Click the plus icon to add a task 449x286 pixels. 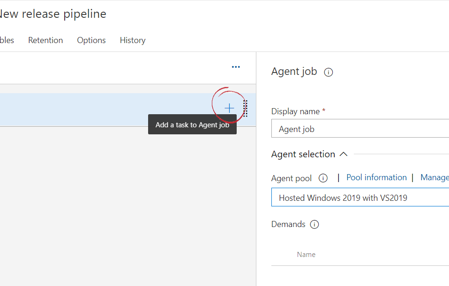pyautogui.click(x=229, y=109)
